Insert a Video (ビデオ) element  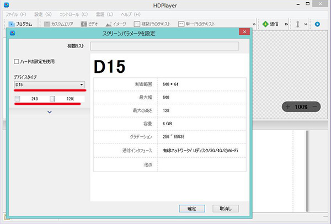coord(89,24)
